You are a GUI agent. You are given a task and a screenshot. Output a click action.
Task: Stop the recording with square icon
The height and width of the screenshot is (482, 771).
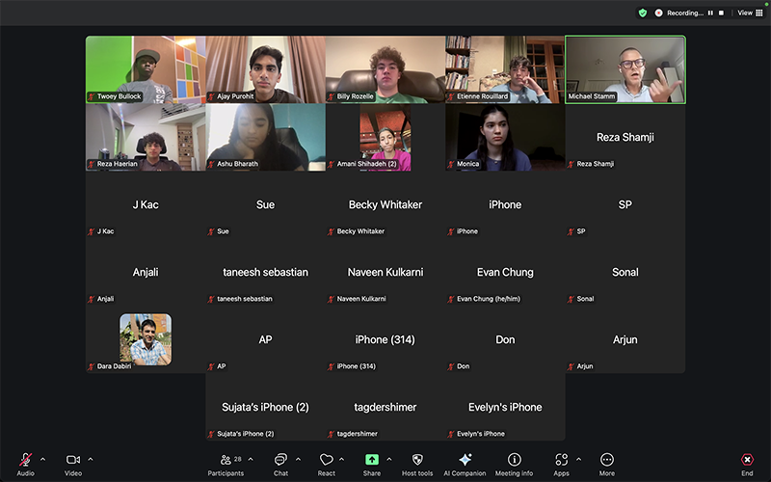[722, 13]
